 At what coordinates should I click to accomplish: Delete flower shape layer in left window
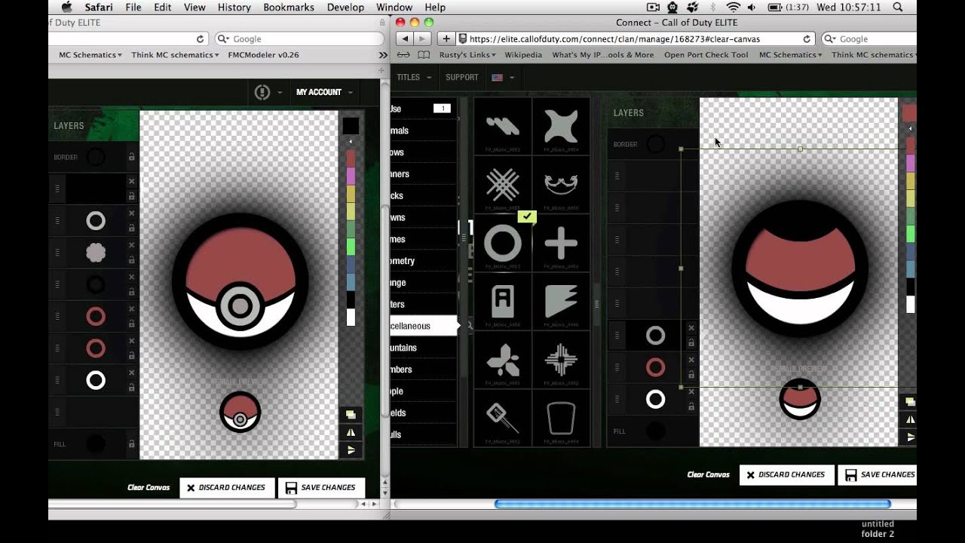(x=131, y=245)
